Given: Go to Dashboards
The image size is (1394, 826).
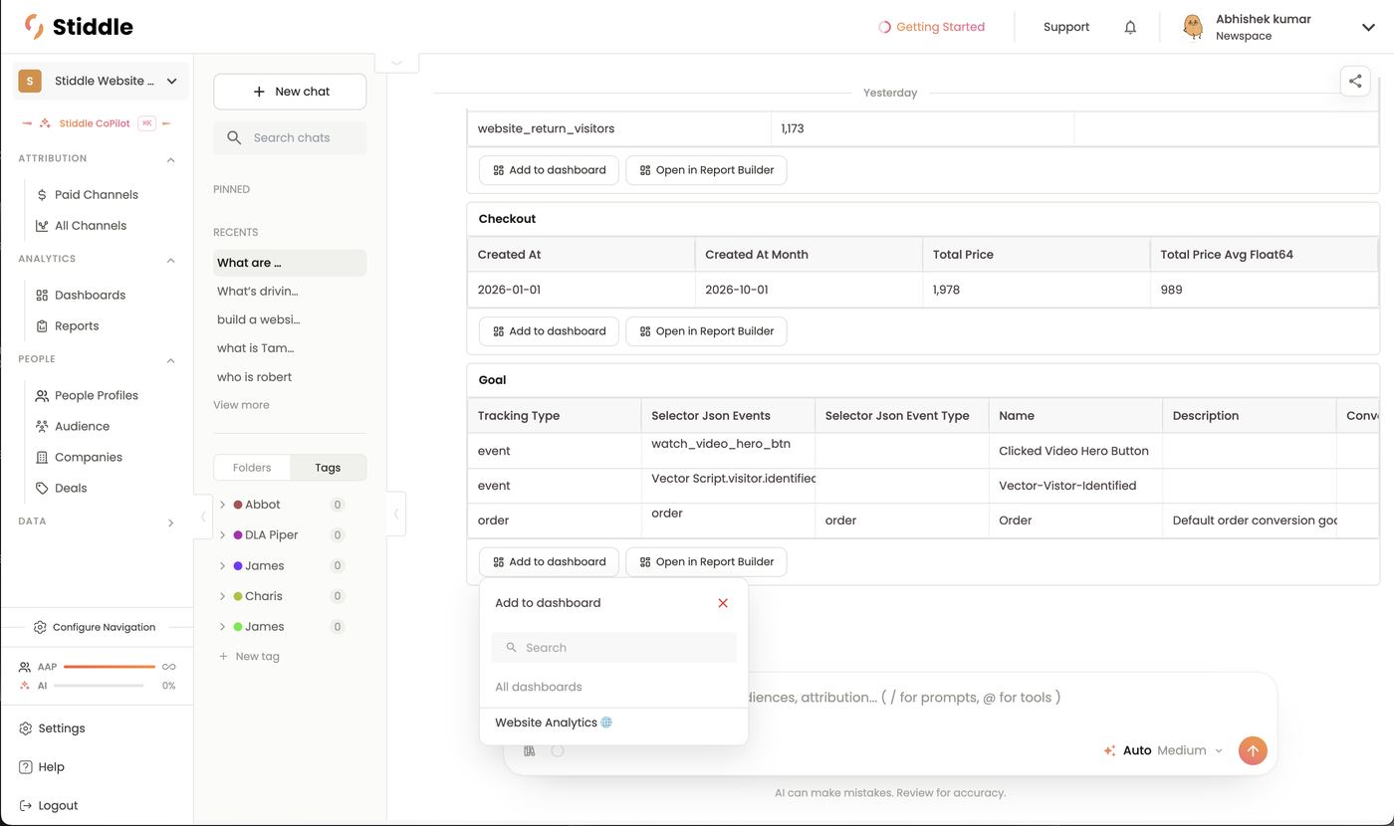Looking at the screenshot, I should click(90, 296).
